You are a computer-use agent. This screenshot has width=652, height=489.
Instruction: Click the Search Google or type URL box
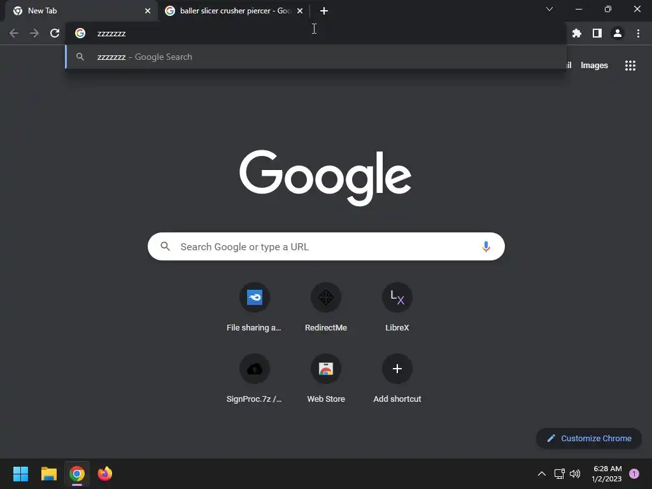pyautogui.click(x=327, y=246)
